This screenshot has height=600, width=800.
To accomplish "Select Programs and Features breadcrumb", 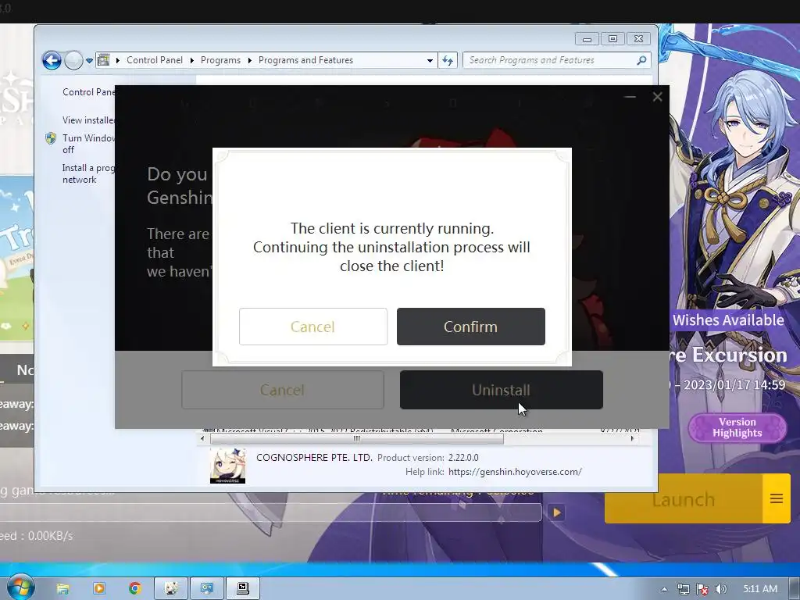I will click(305, 60).
